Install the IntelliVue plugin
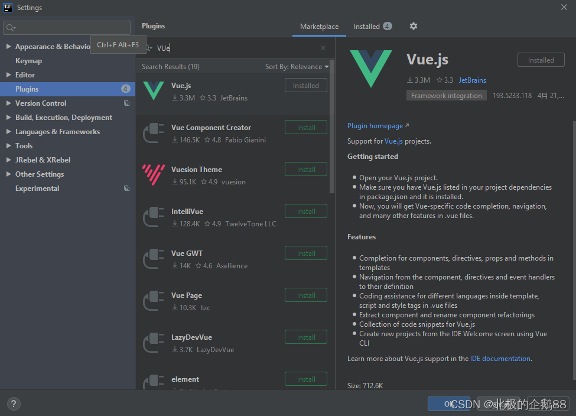Image resolution: width=576 pixels, height=416 pixels. [306, 212]
